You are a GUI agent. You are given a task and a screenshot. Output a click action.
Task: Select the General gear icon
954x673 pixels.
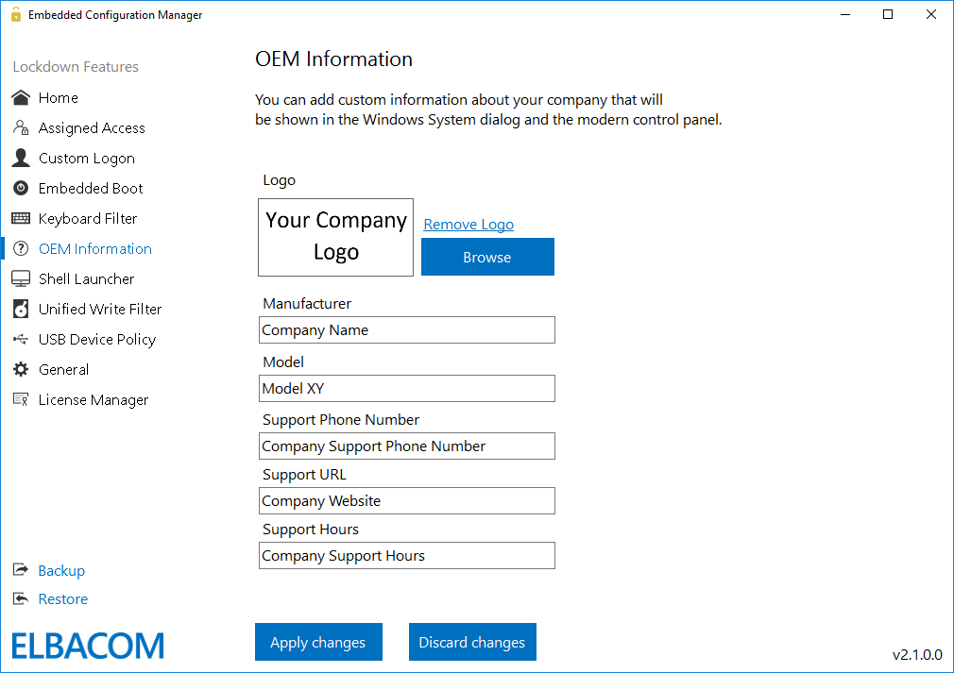20,369
